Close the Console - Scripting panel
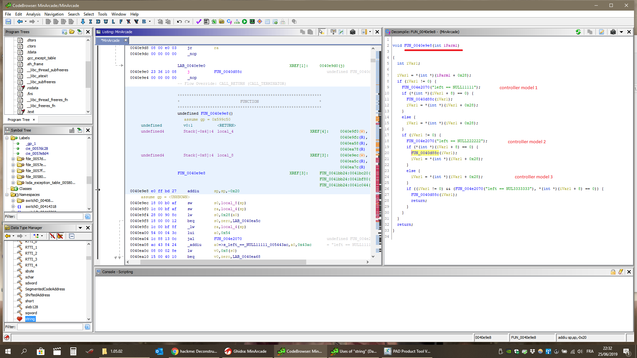Screen dimensions: 637x358 click(x=629, y=272)
